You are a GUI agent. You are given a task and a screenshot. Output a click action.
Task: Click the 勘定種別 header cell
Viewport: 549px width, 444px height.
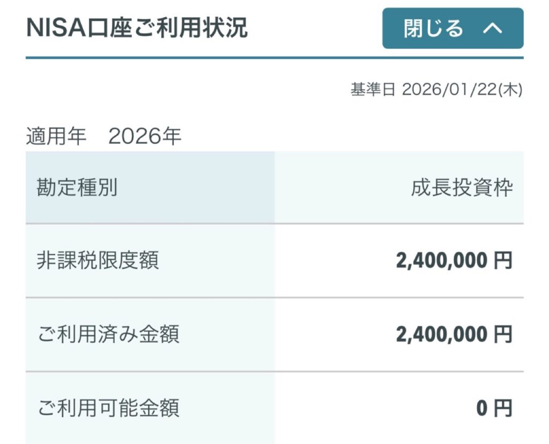coord(77,188)
